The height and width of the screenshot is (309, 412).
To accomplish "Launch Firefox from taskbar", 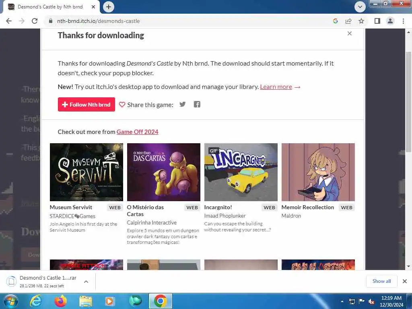I will pos(60,301).
